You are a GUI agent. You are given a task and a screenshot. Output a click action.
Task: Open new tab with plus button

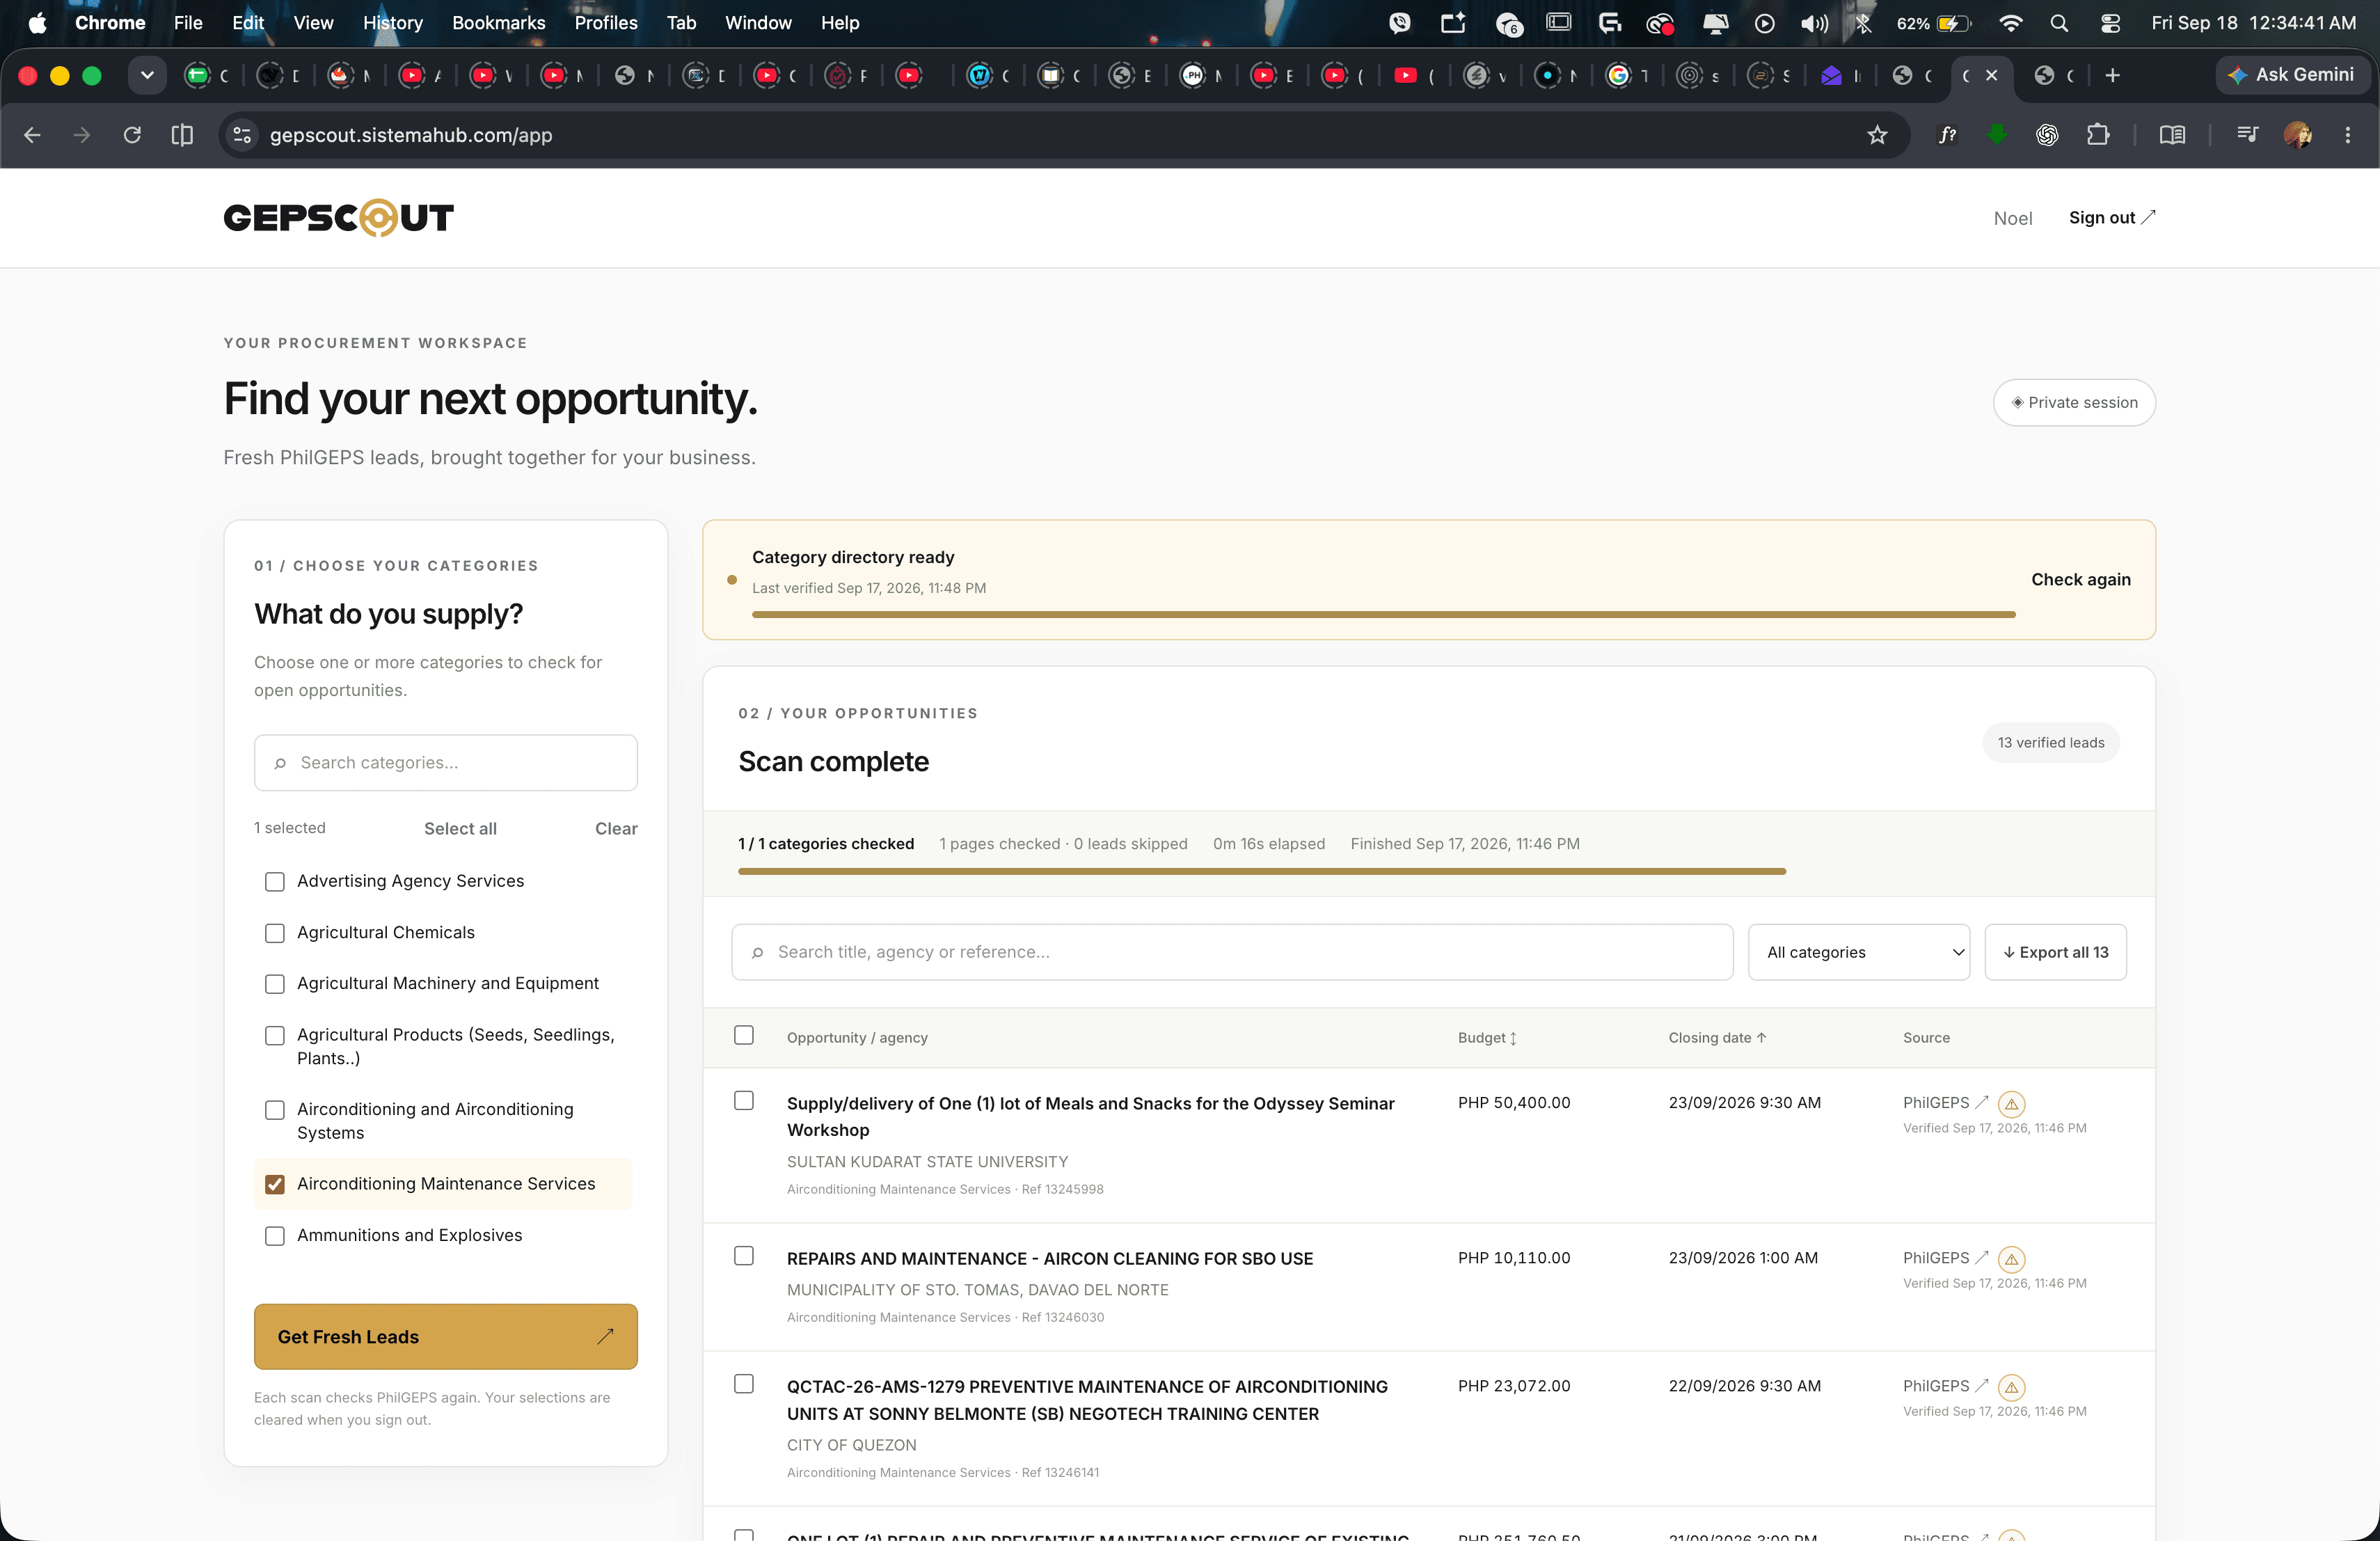[2112, 75]
